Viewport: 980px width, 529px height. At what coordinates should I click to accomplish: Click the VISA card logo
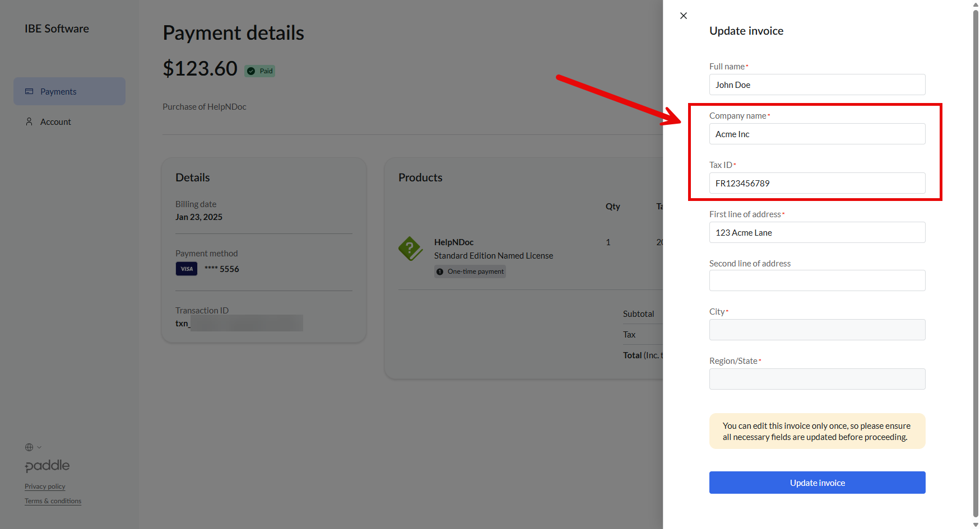[x=187, y=269]
